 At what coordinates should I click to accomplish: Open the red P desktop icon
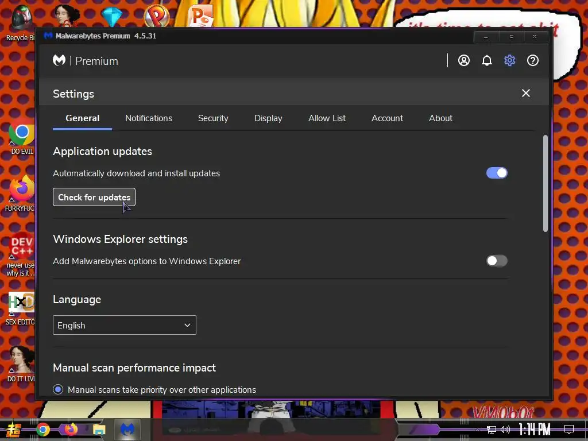point(157,16)
